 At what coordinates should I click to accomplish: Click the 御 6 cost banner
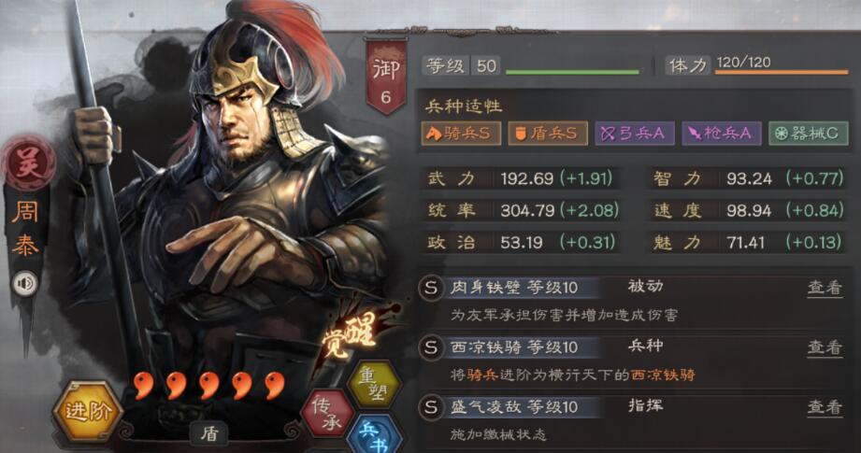pyautogui.click(x=386, y=77)
